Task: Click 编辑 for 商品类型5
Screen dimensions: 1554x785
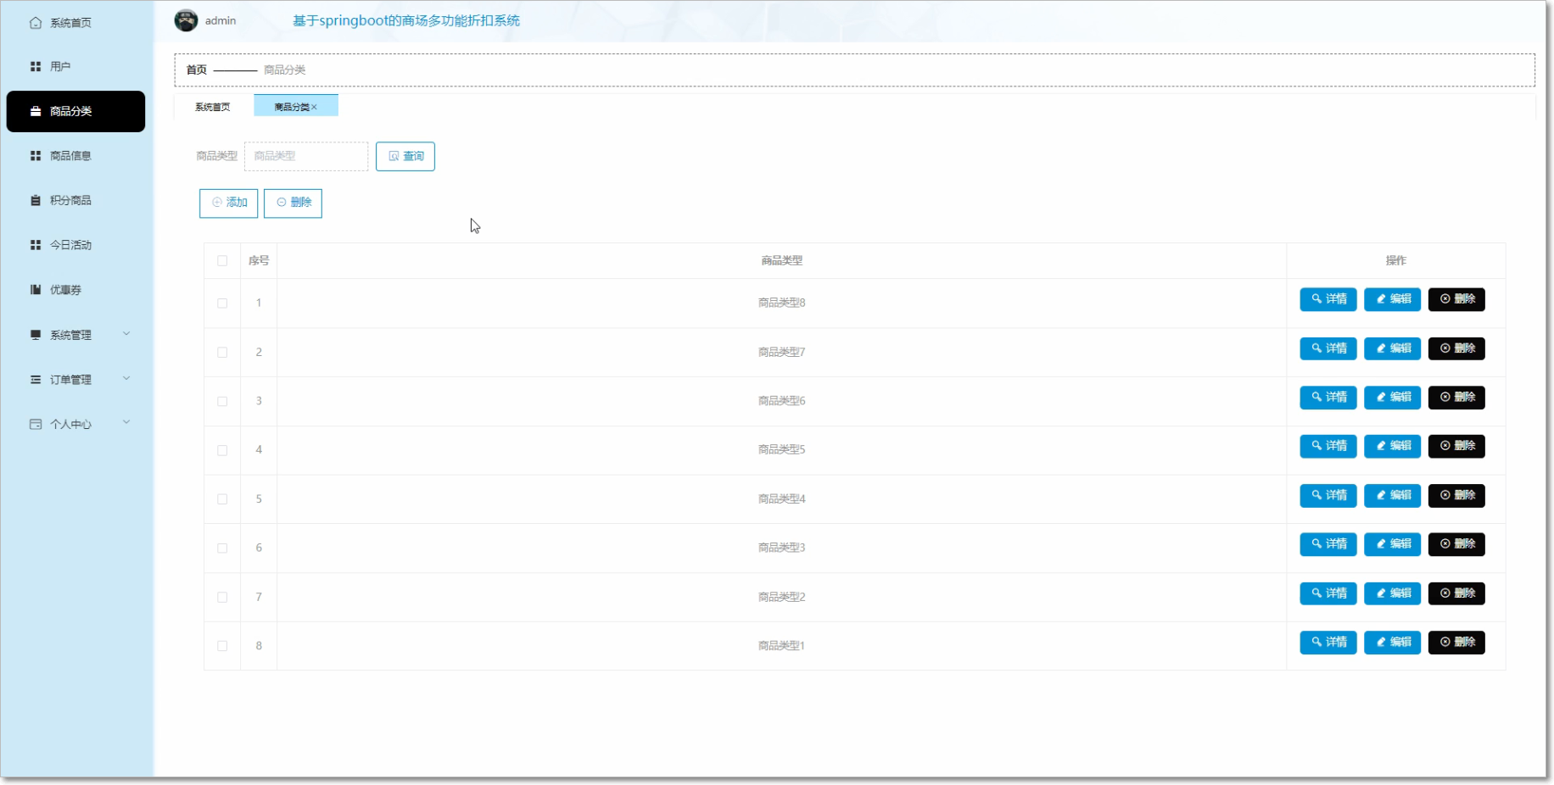Action: tap(1392, 446)
